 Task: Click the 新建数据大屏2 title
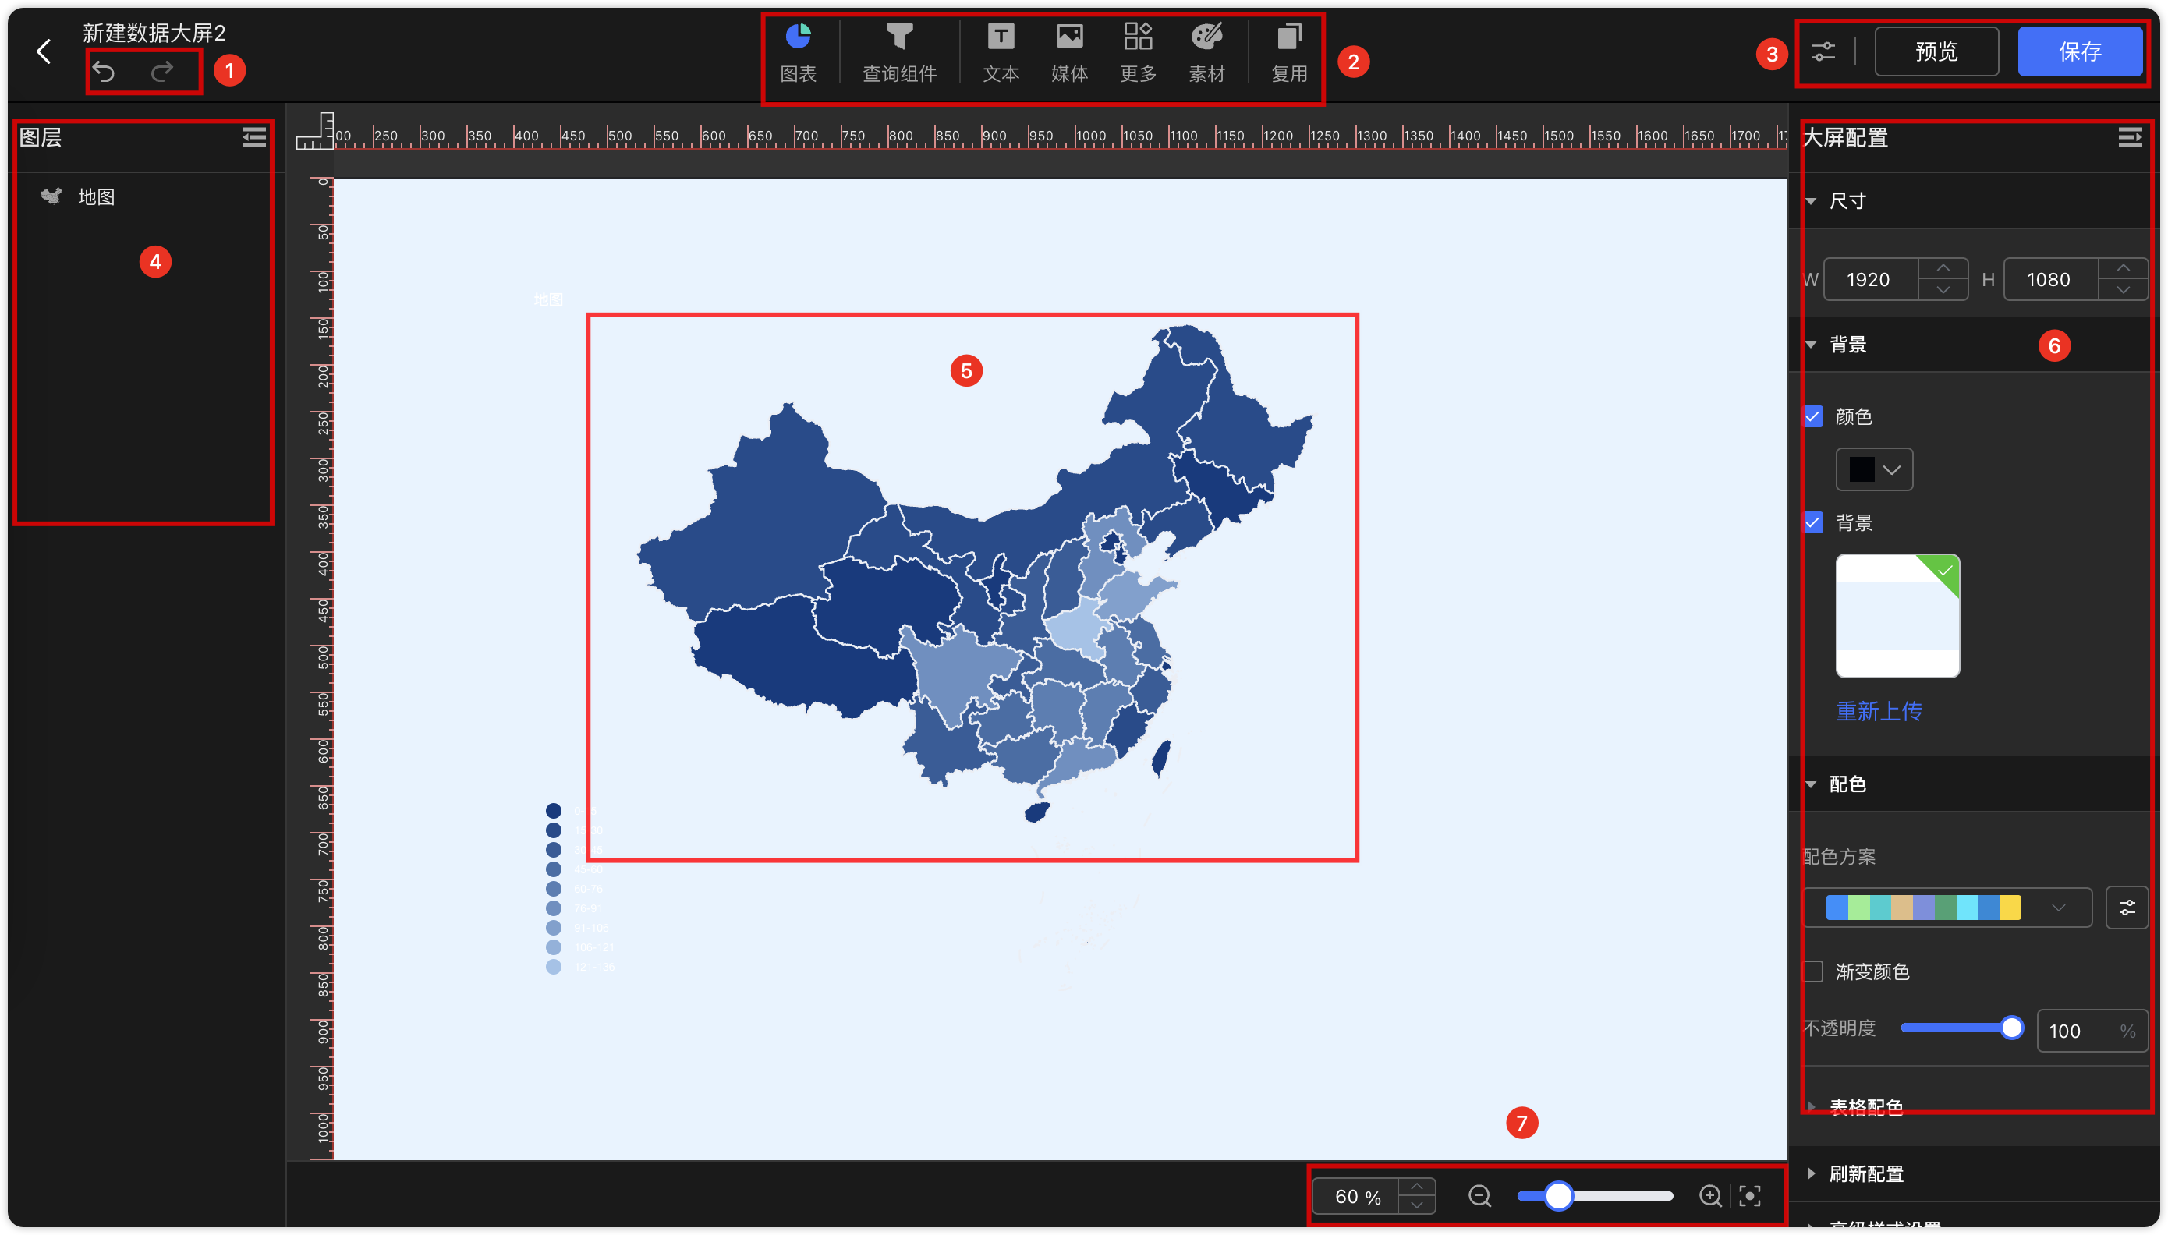(x=154, y=33)
